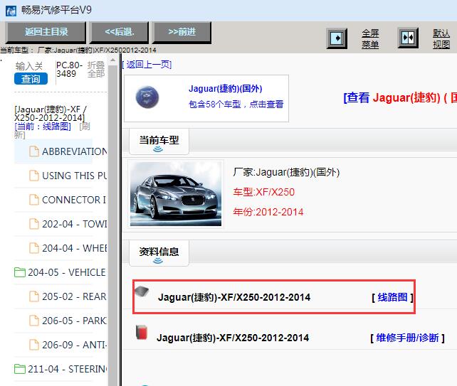Screen dimensions: 457x386
Task: Click the full-screen menu panel icon
Action: (x=337, y=38)
